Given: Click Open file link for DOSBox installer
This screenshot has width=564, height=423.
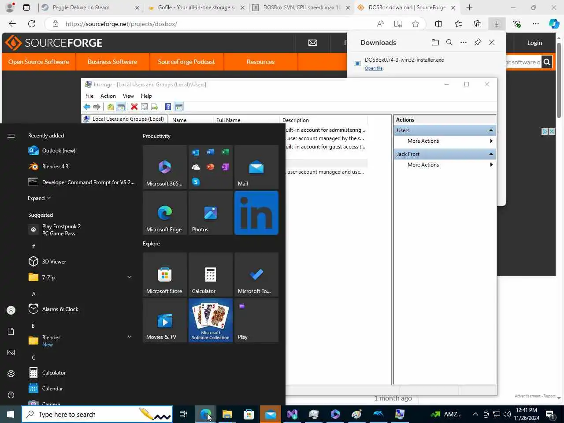Looking at the screenshot, I should (374, 68).
